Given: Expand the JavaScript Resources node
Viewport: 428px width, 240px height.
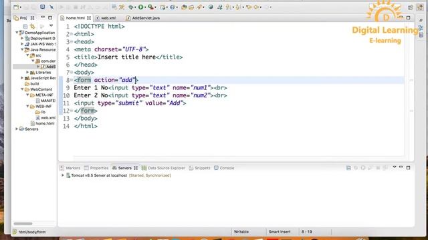Looking at the screenshot, I should [x=22, y=78].
